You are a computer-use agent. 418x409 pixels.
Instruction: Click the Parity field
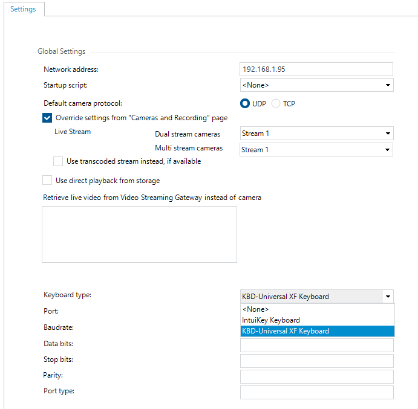[316, 377]
